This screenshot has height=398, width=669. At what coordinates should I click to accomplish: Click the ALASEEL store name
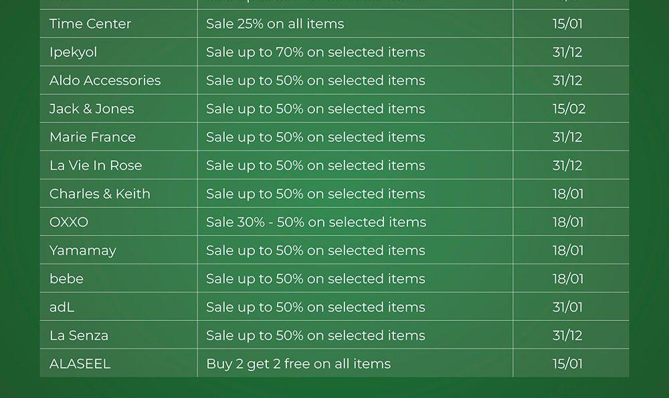80,364
